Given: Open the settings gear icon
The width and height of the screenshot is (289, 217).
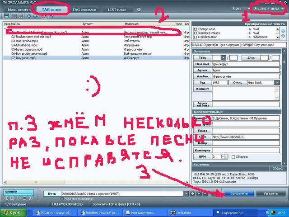Looking at the screenshot, I should [139, 9].
